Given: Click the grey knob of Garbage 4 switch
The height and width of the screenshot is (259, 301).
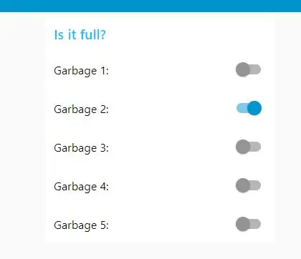Looking at the screenshot, I should pos(243,185).
